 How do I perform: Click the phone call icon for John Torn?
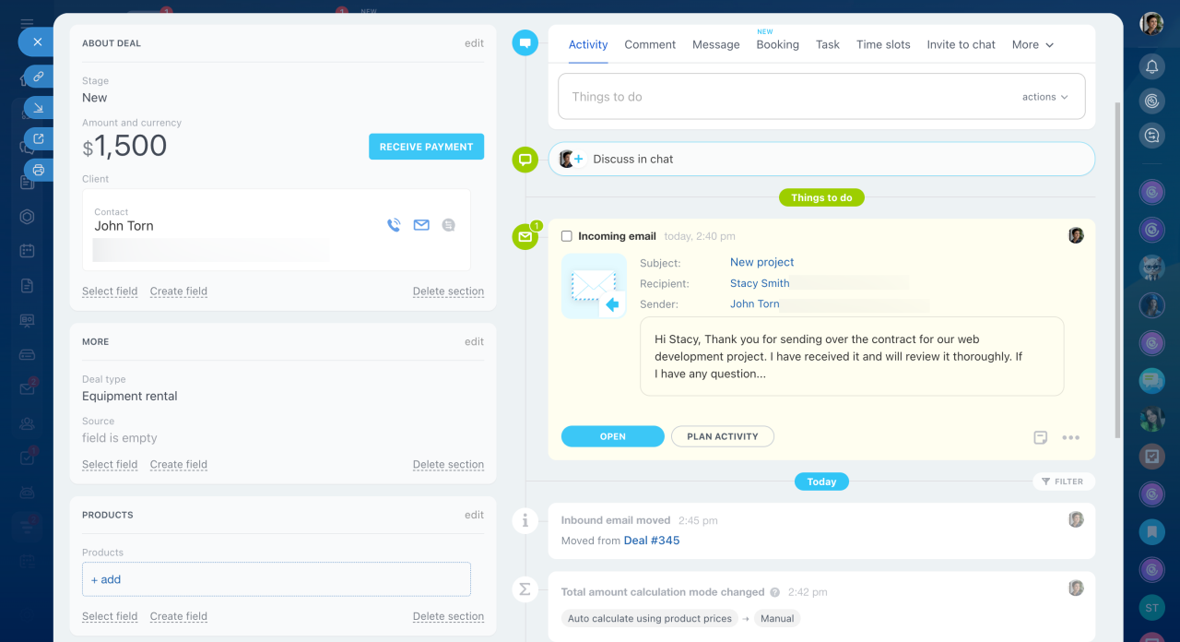[394, 225]
